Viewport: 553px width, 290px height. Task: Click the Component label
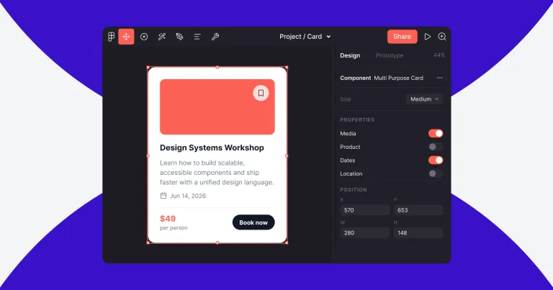tap(356, 78)
